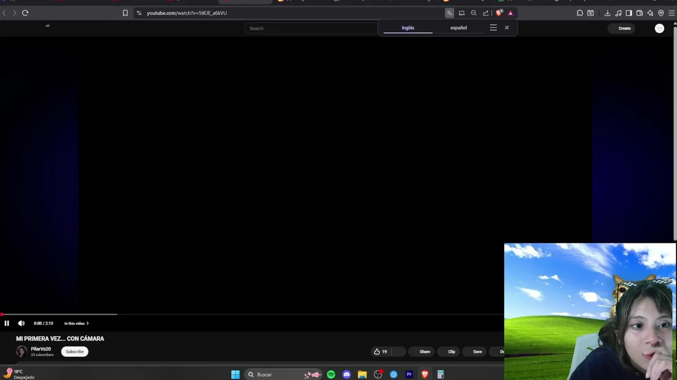The height and width of the screenshot is (380, 677).
Task: Like the video with 19 likes
Action: pos(381,351)
